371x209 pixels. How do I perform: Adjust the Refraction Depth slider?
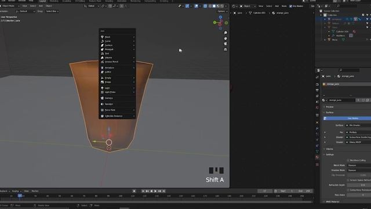pos(359,185)
